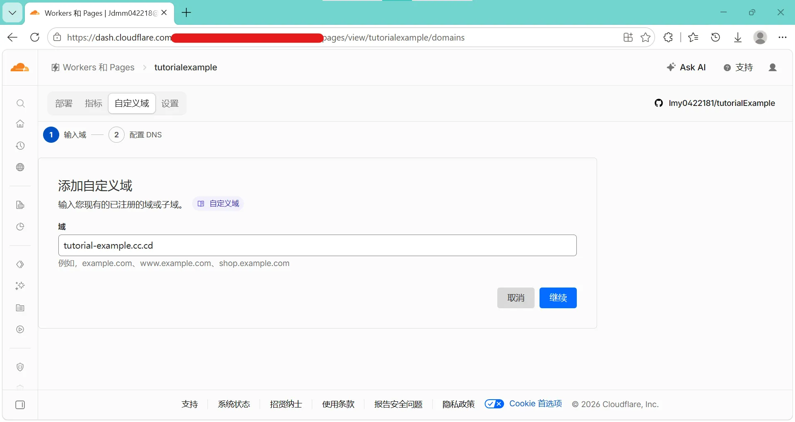The image size is (795, 422).
Task: Close the Workers 和 Pages tab
Action: pyautogui.click(x=164, y=13)
